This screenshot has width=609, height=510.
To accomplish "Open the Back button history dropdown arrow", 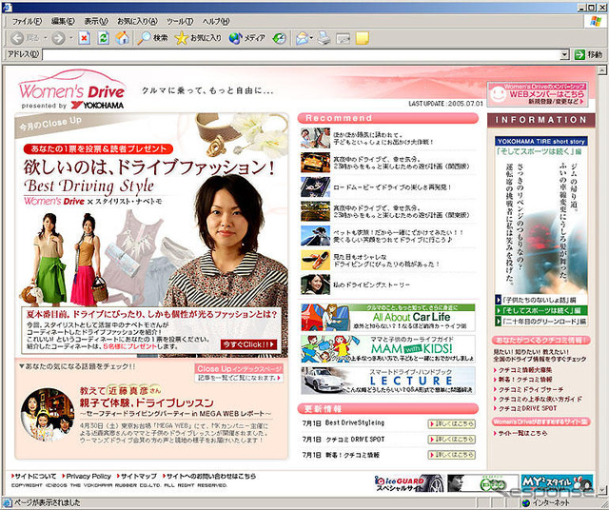I will point(45,38).
